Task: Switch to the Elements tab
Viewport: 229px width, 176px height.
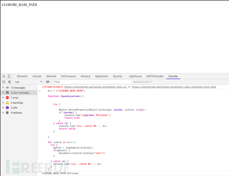Action: tap(22, 76)
